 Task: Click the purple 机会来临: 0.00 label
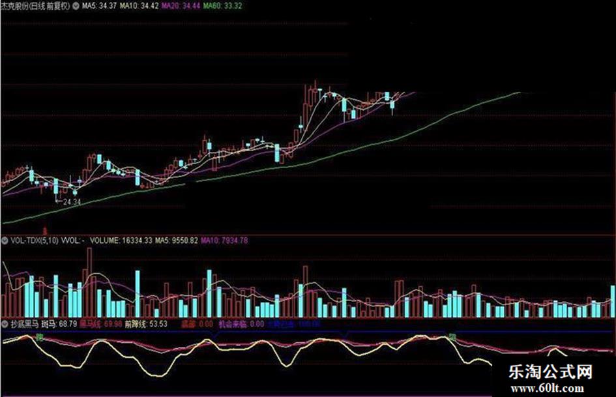241,324
